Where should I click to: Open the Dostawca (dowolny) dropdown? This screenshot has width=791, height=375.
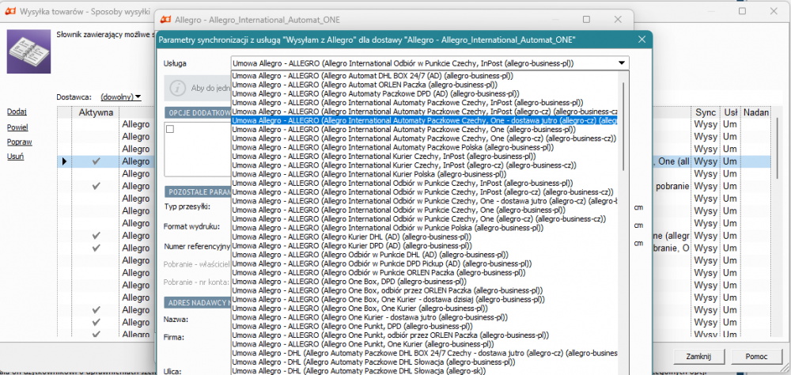pyautogui.click(x=120, y=97)
